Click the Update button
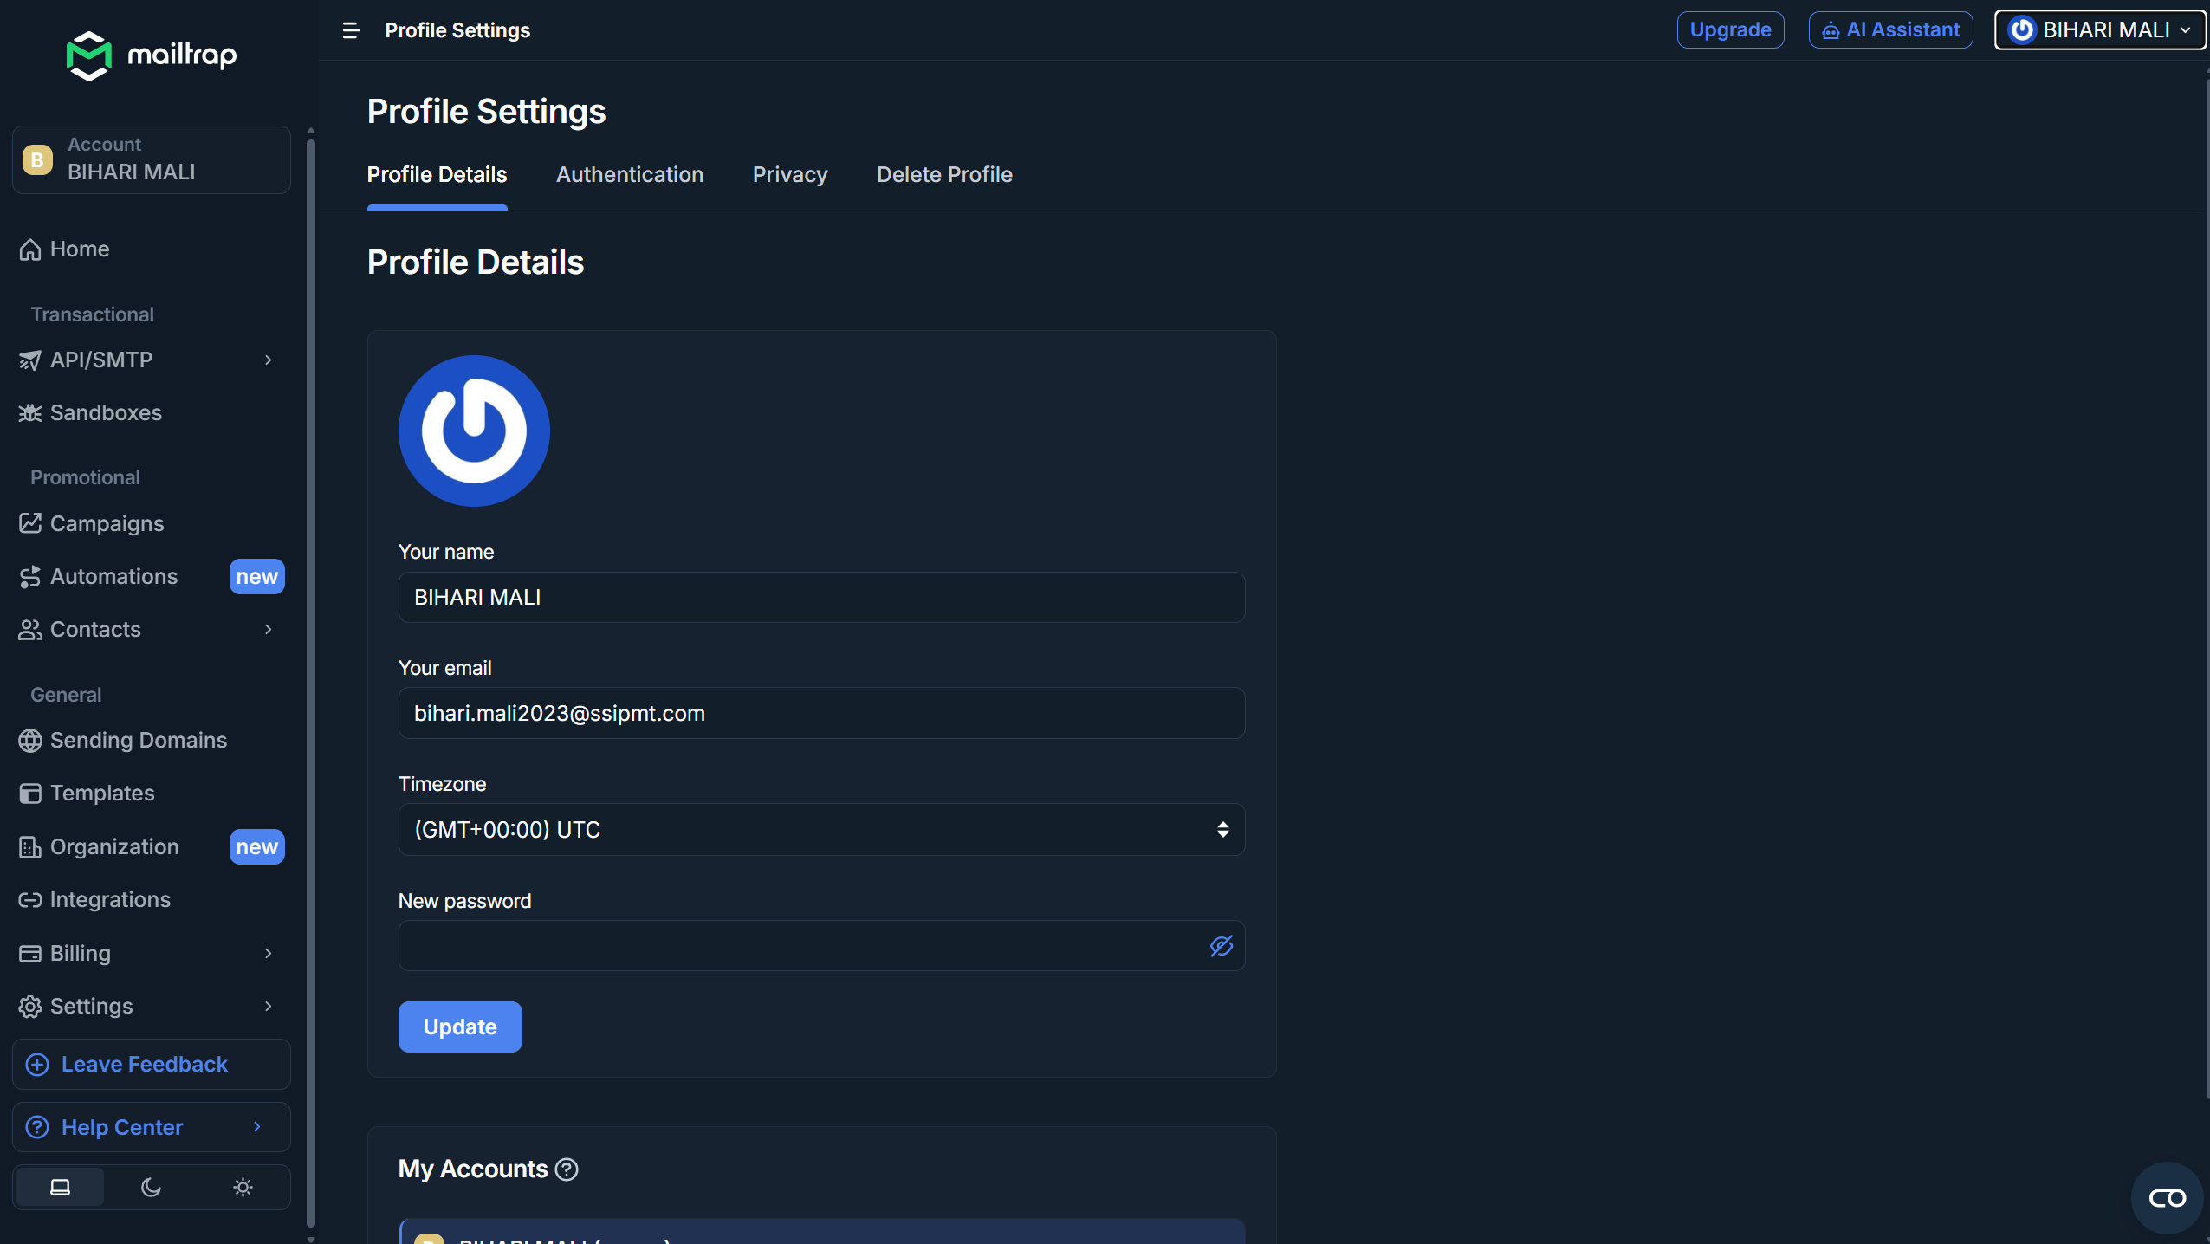 (x=460, y=1027)
